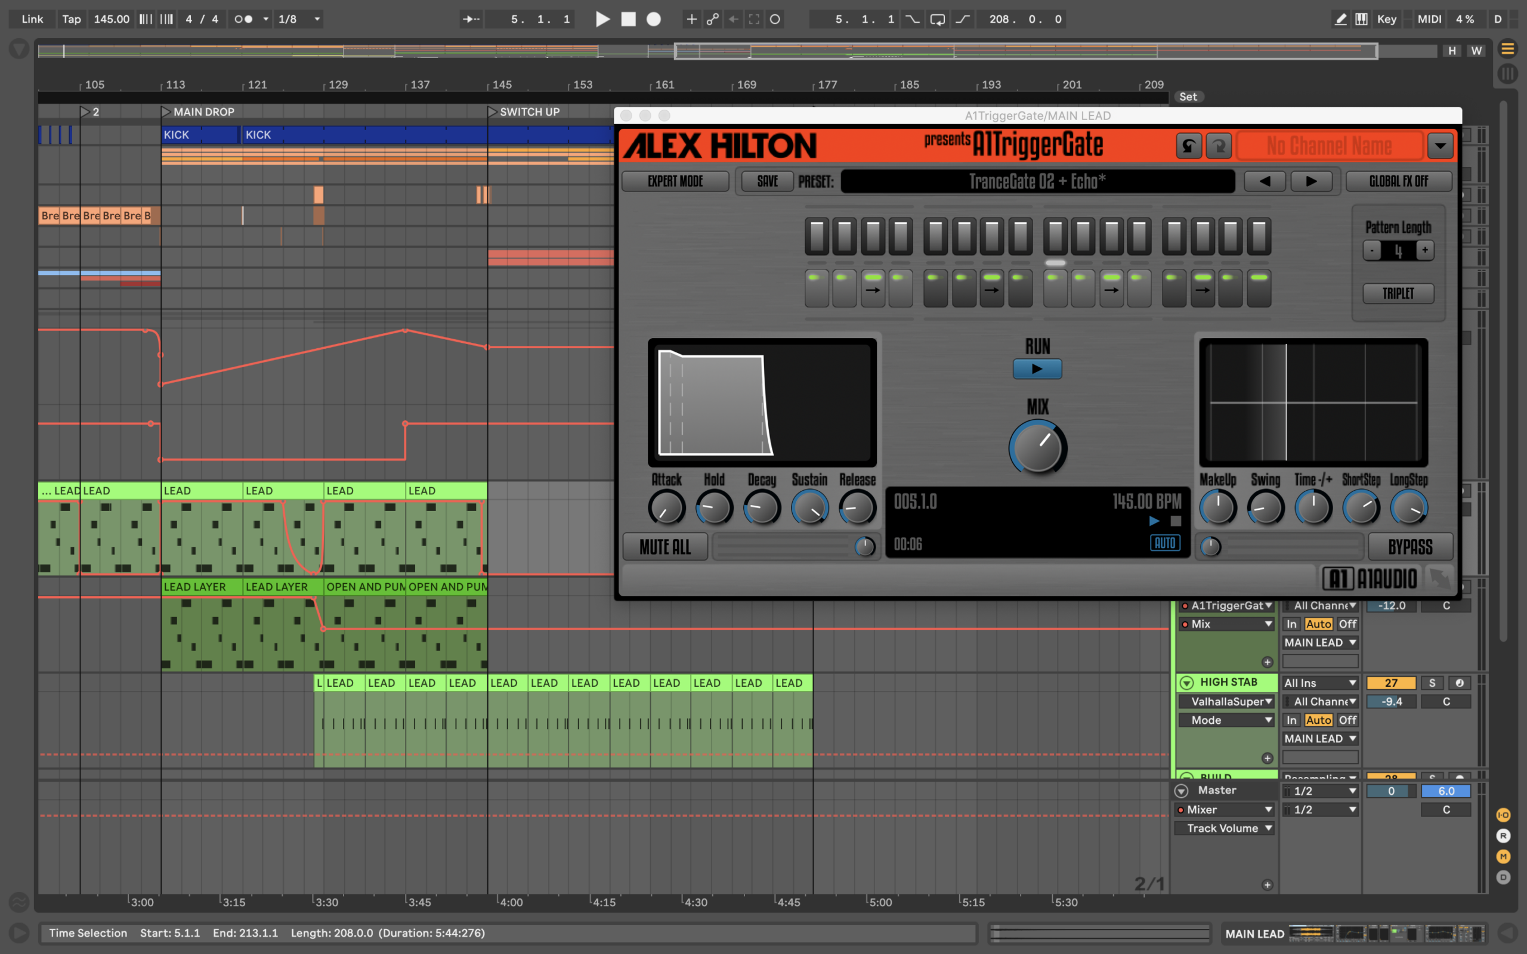
Task: Click the plugin redo arrow icon
Action: click(1219, 145)
